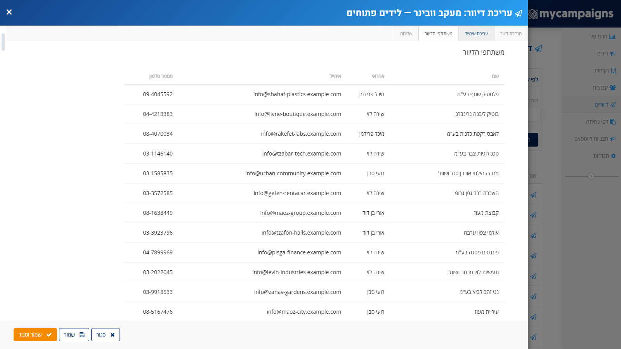Viewport: 621px width, 349px height.
Task: Select the name קבוצת מעוז
Action: (x=486, y=213)
